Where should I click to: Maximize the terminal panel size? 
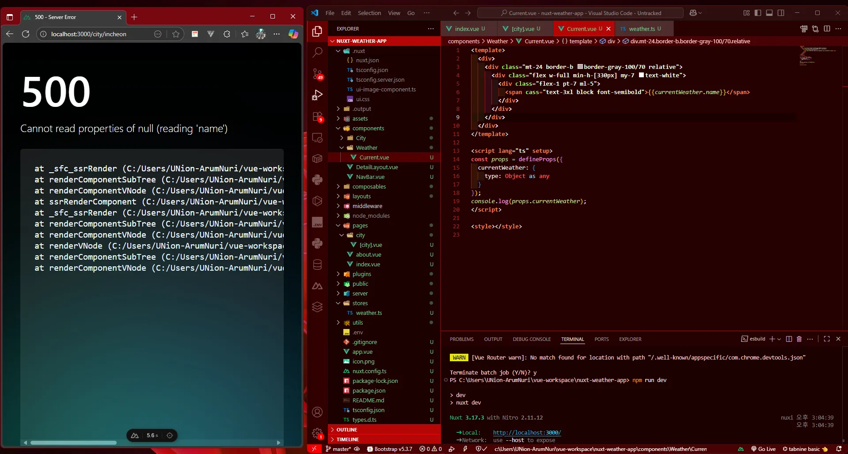(827, 339)
